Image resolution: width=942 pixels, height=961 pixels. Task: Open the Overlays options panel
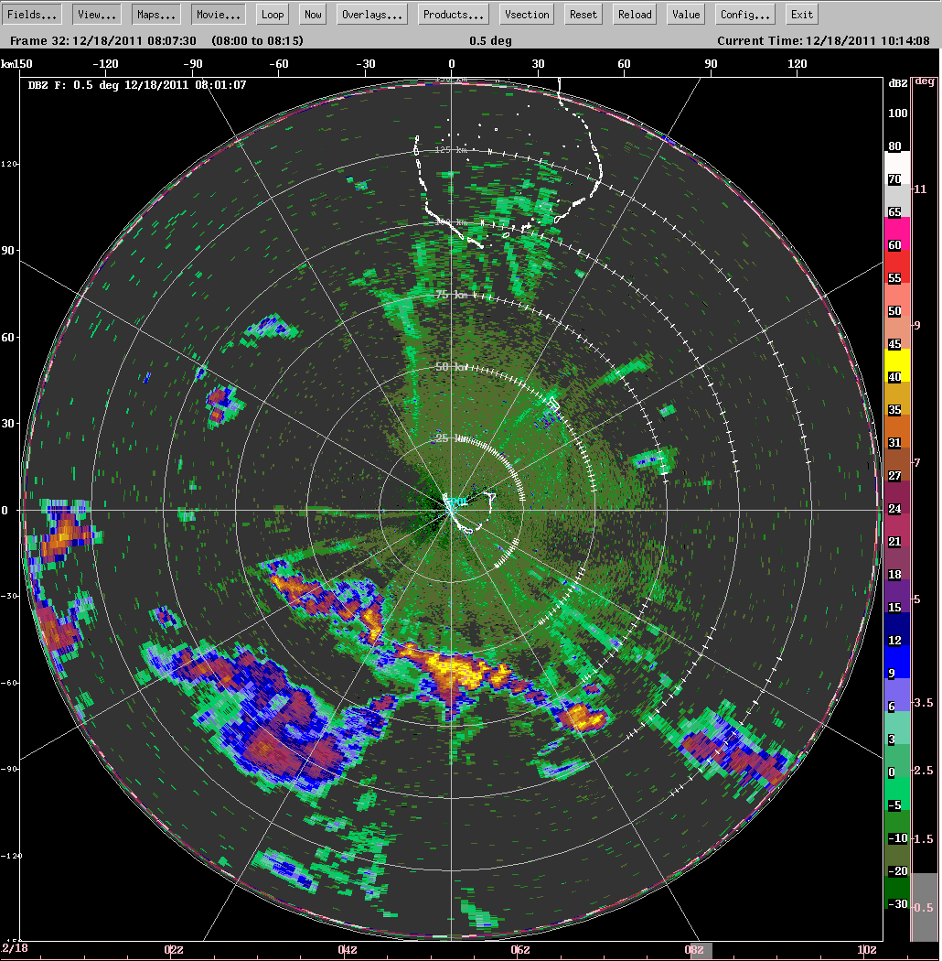[371, 14]
